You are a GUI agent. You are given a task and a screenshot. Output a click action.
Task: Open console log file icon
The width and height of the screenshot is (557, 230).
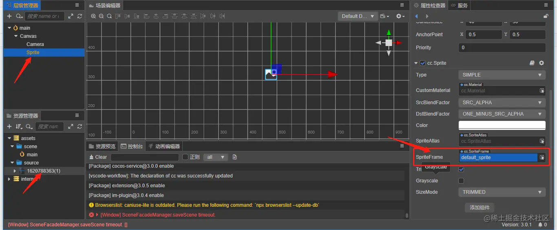pyautogui.click(x=234, y=157)
